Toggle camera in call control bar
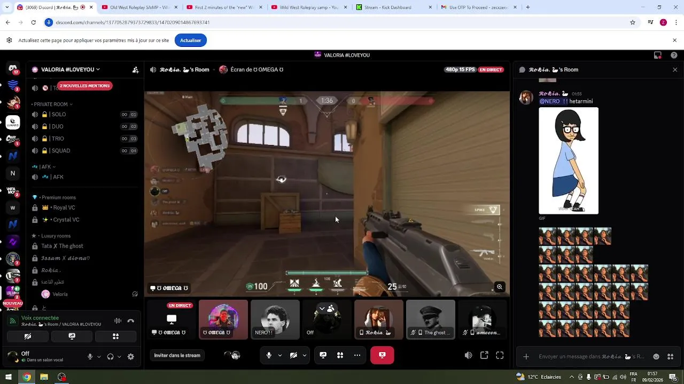The height and width of the screenshot is (384, 684). 293,355
